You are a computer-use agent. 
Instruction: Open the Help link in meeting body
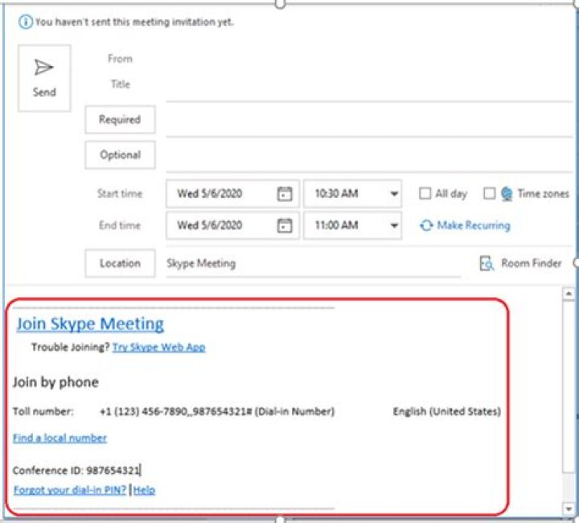pos(145,490)
